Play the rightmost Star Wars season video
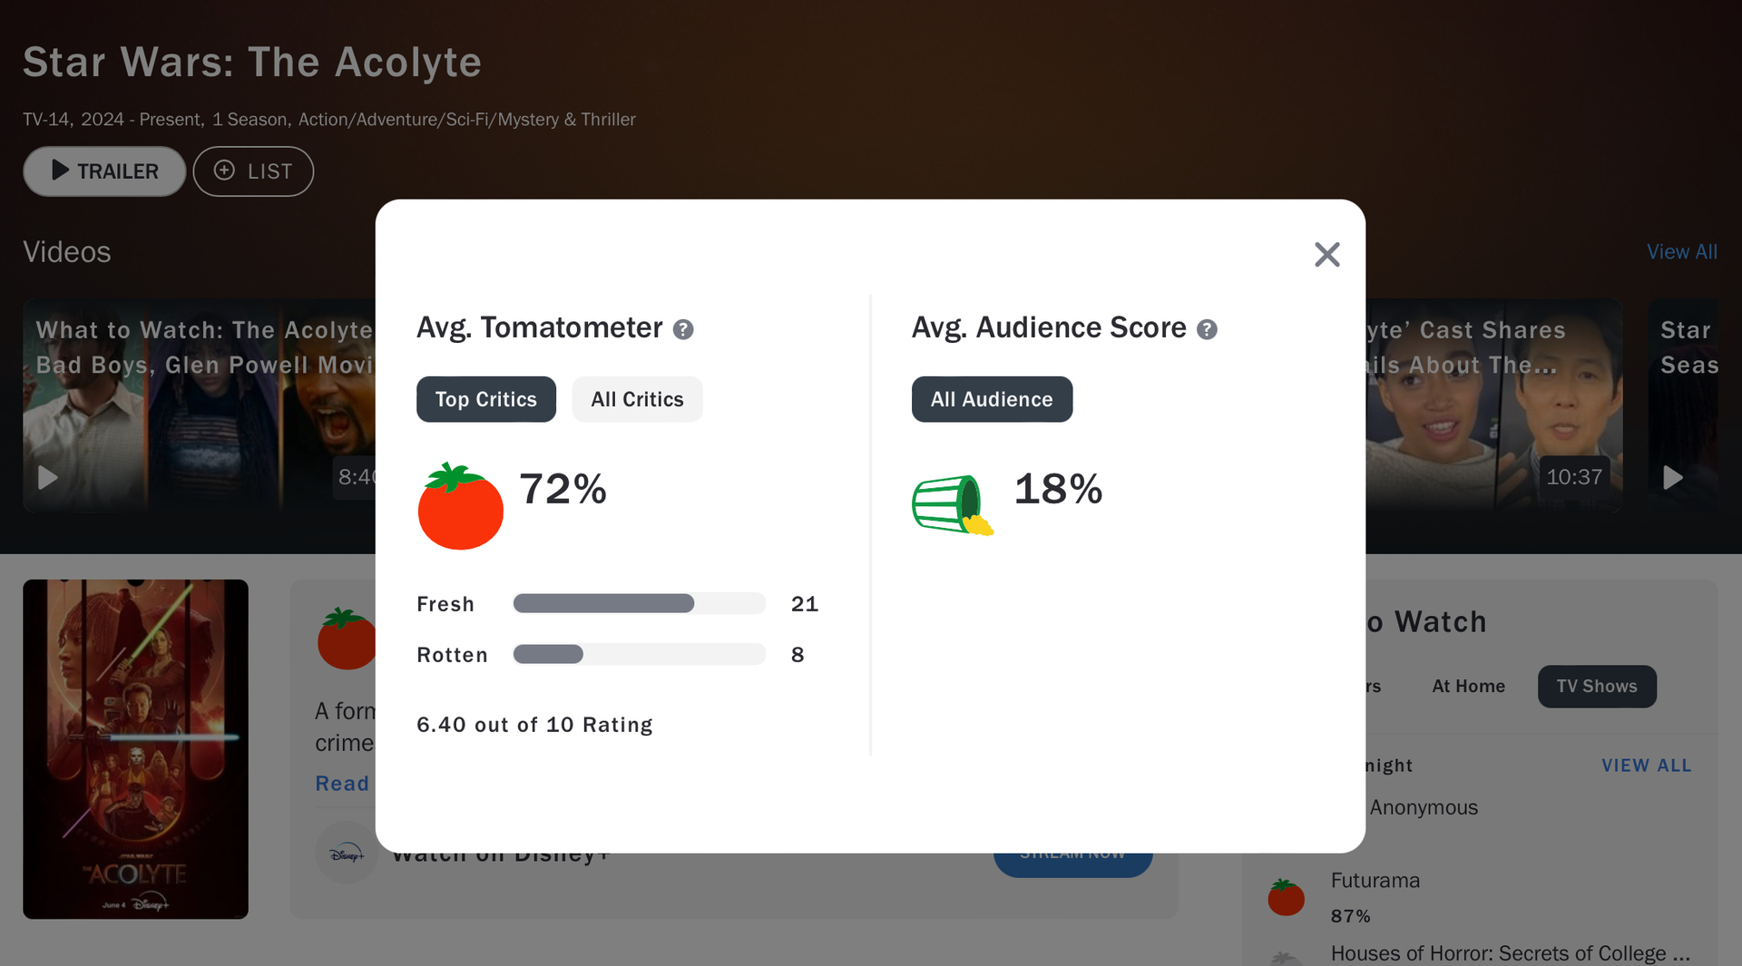 point(1673,477)
